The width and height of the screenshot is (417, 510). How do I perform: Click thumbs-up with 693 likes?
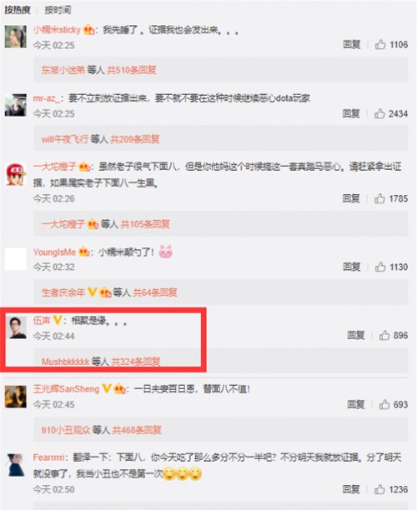(x=384, y=404)
